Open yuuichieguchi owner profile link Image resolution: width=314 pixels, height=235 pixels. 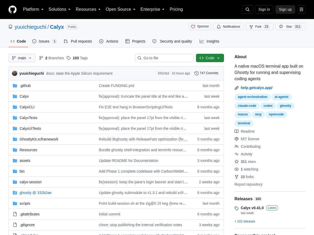[30, 27]
